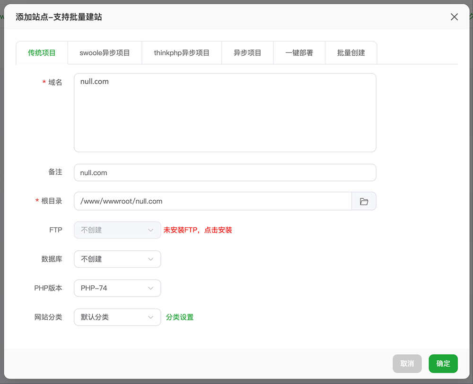The width and height of the screenshot is (473, 384).
Task: Switch to the 批量创建 tab
Action: 351,53
